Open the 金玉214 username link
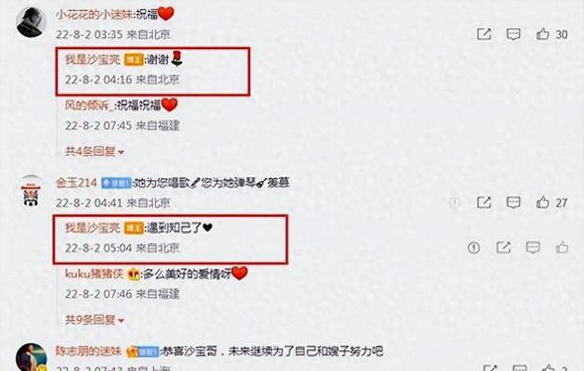 tap(76, 183)
